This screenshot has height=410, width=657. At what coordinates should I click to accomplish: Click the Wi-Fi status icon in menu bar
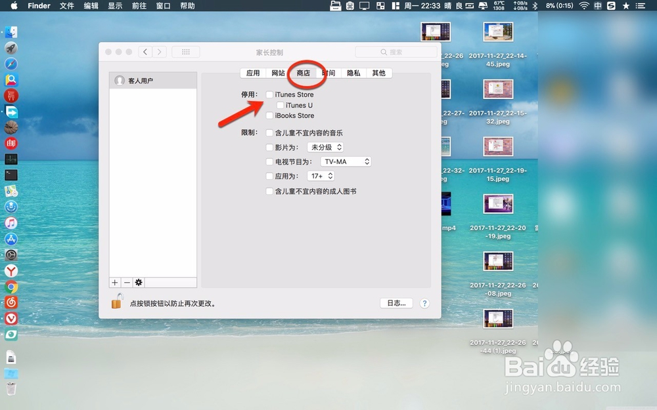coord(583,5)
